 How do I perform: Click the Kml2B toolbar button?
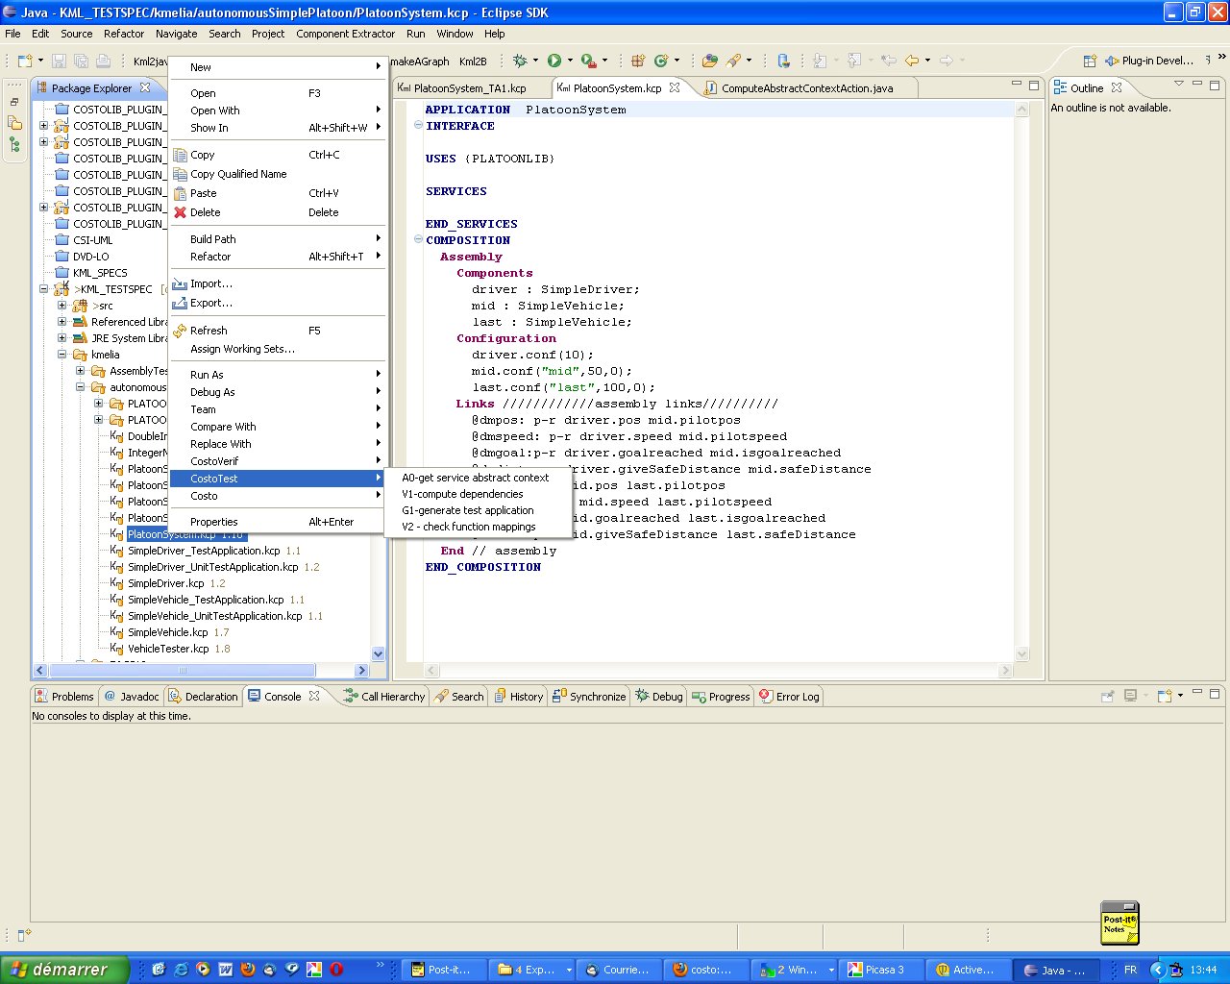[x=473, y=61]
